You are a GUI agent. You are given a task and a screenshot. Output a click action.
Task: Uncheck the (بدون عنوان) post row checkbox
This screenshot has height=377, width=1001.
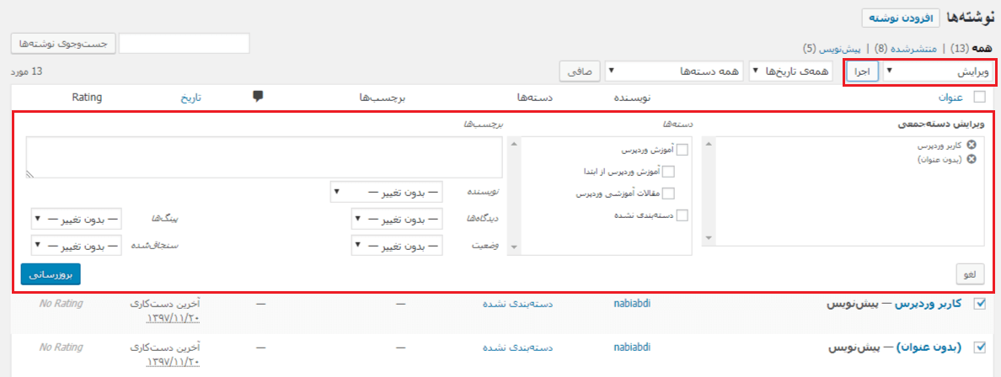[x=978, y=348]
